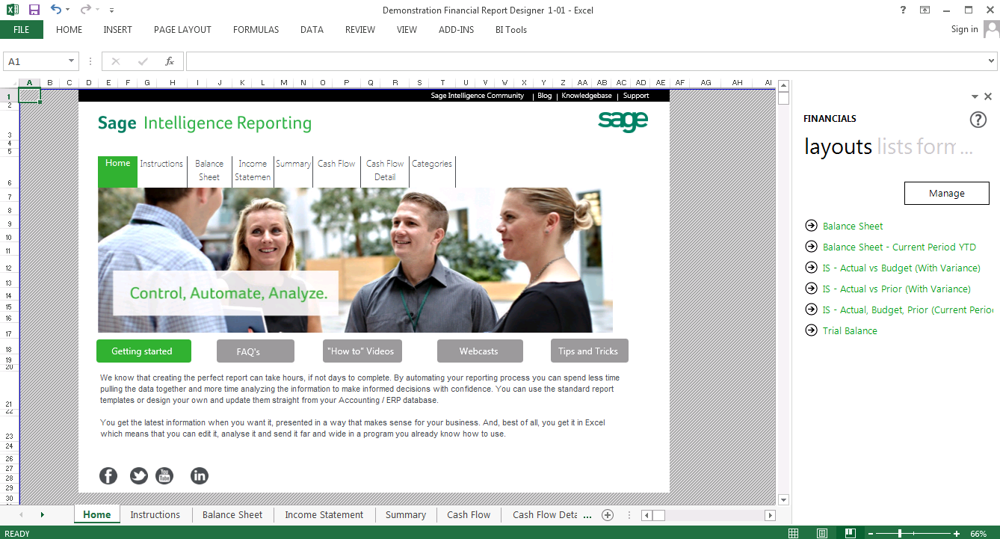Image resolution: width=1000 pixels, height=539 pixels.
Task: Click the "How to" Videos button
Action: point(363,351)
